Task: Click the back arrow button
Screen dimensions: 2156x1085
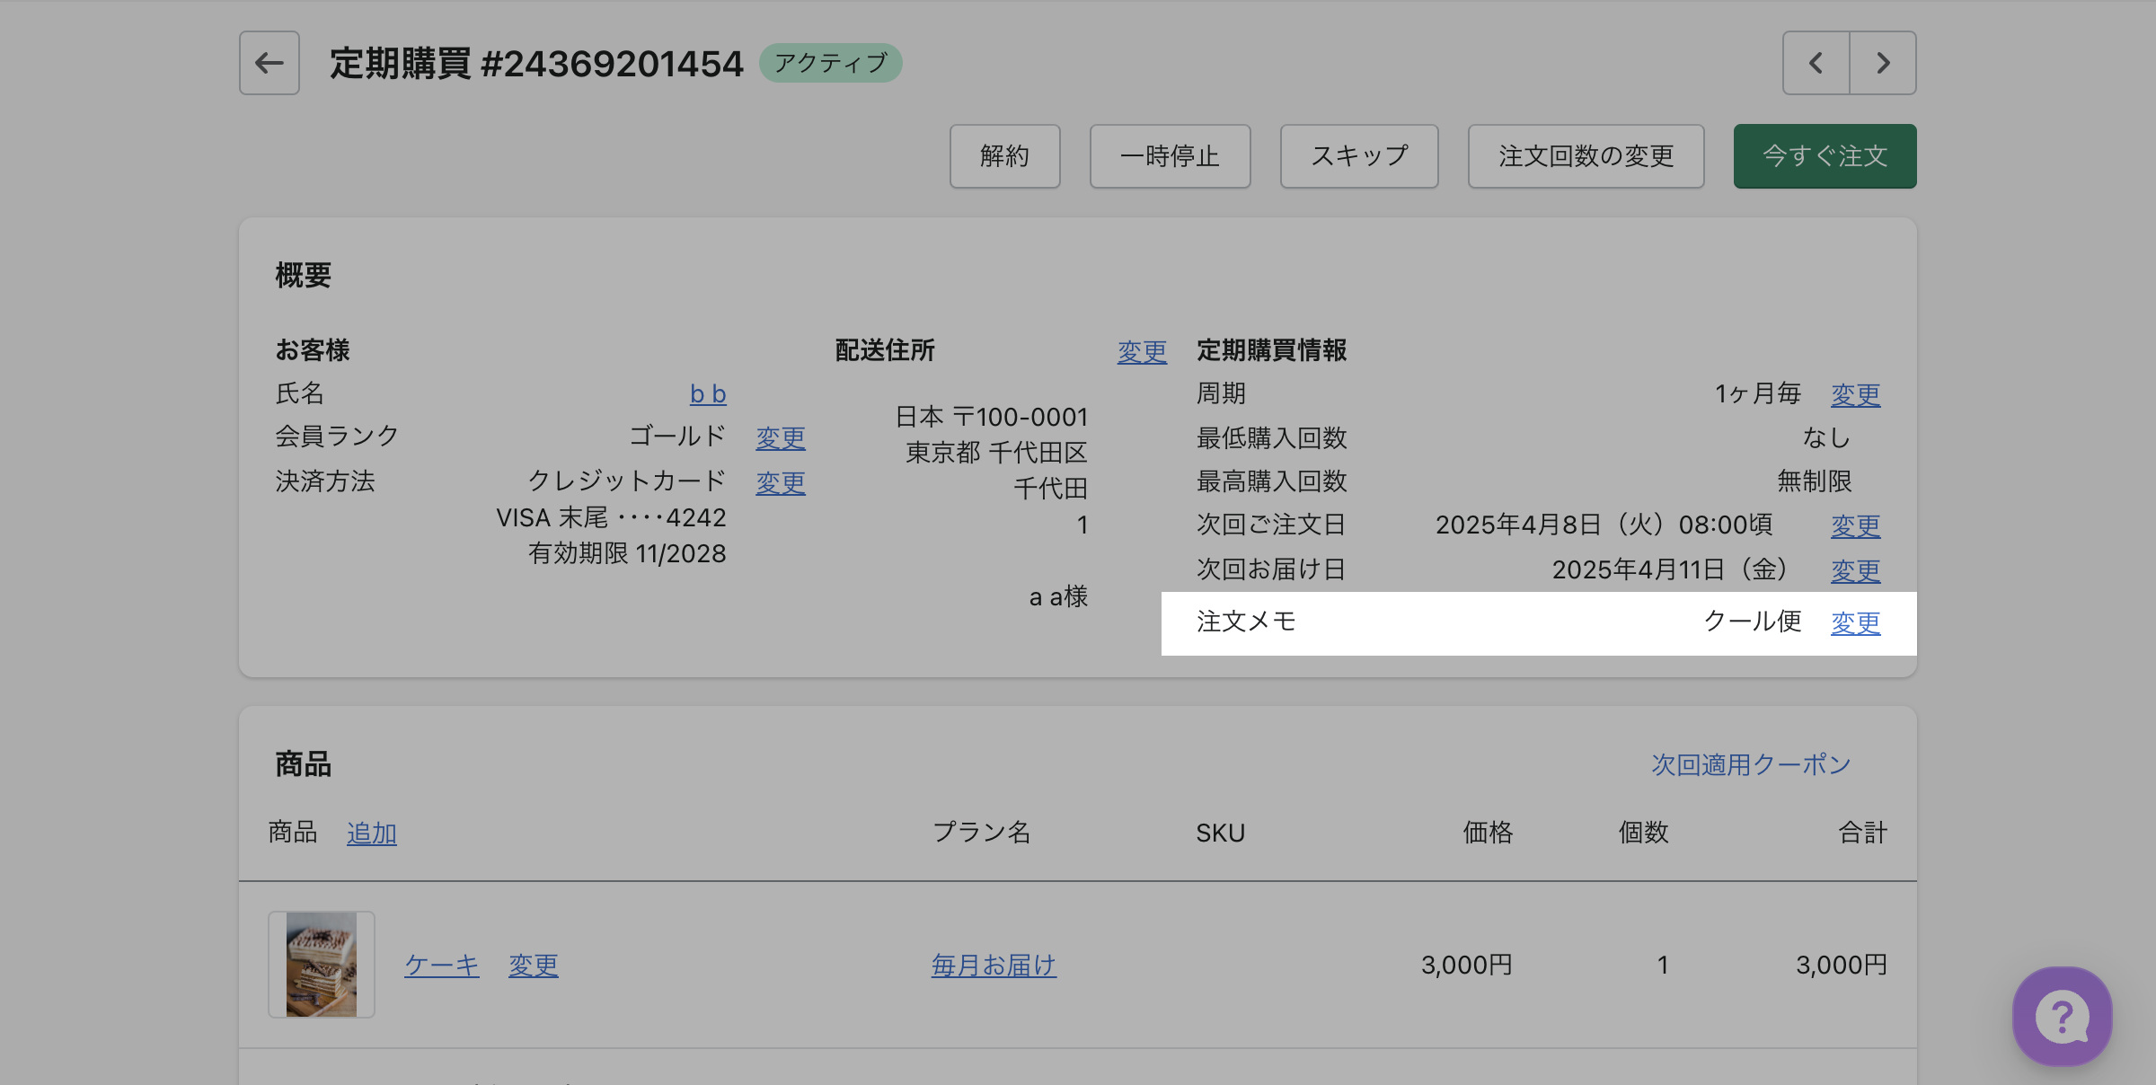Action: (x=269, y=63)
